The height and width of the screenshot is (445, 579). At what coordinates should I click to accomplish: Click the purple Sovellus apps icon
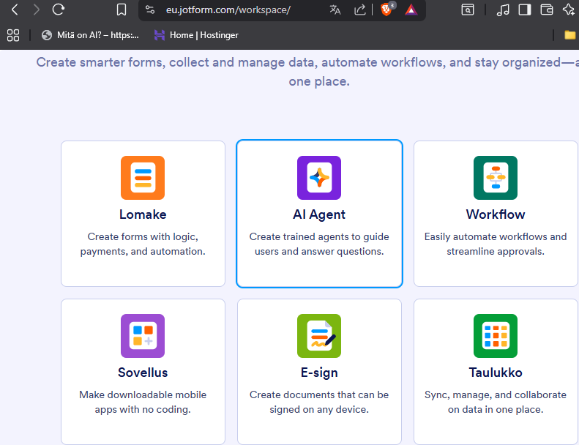pyautogui.click(x=143, y=336)
